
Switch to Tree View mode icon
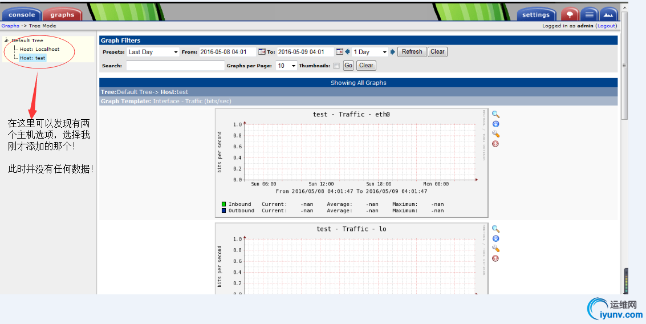[570, 15]
